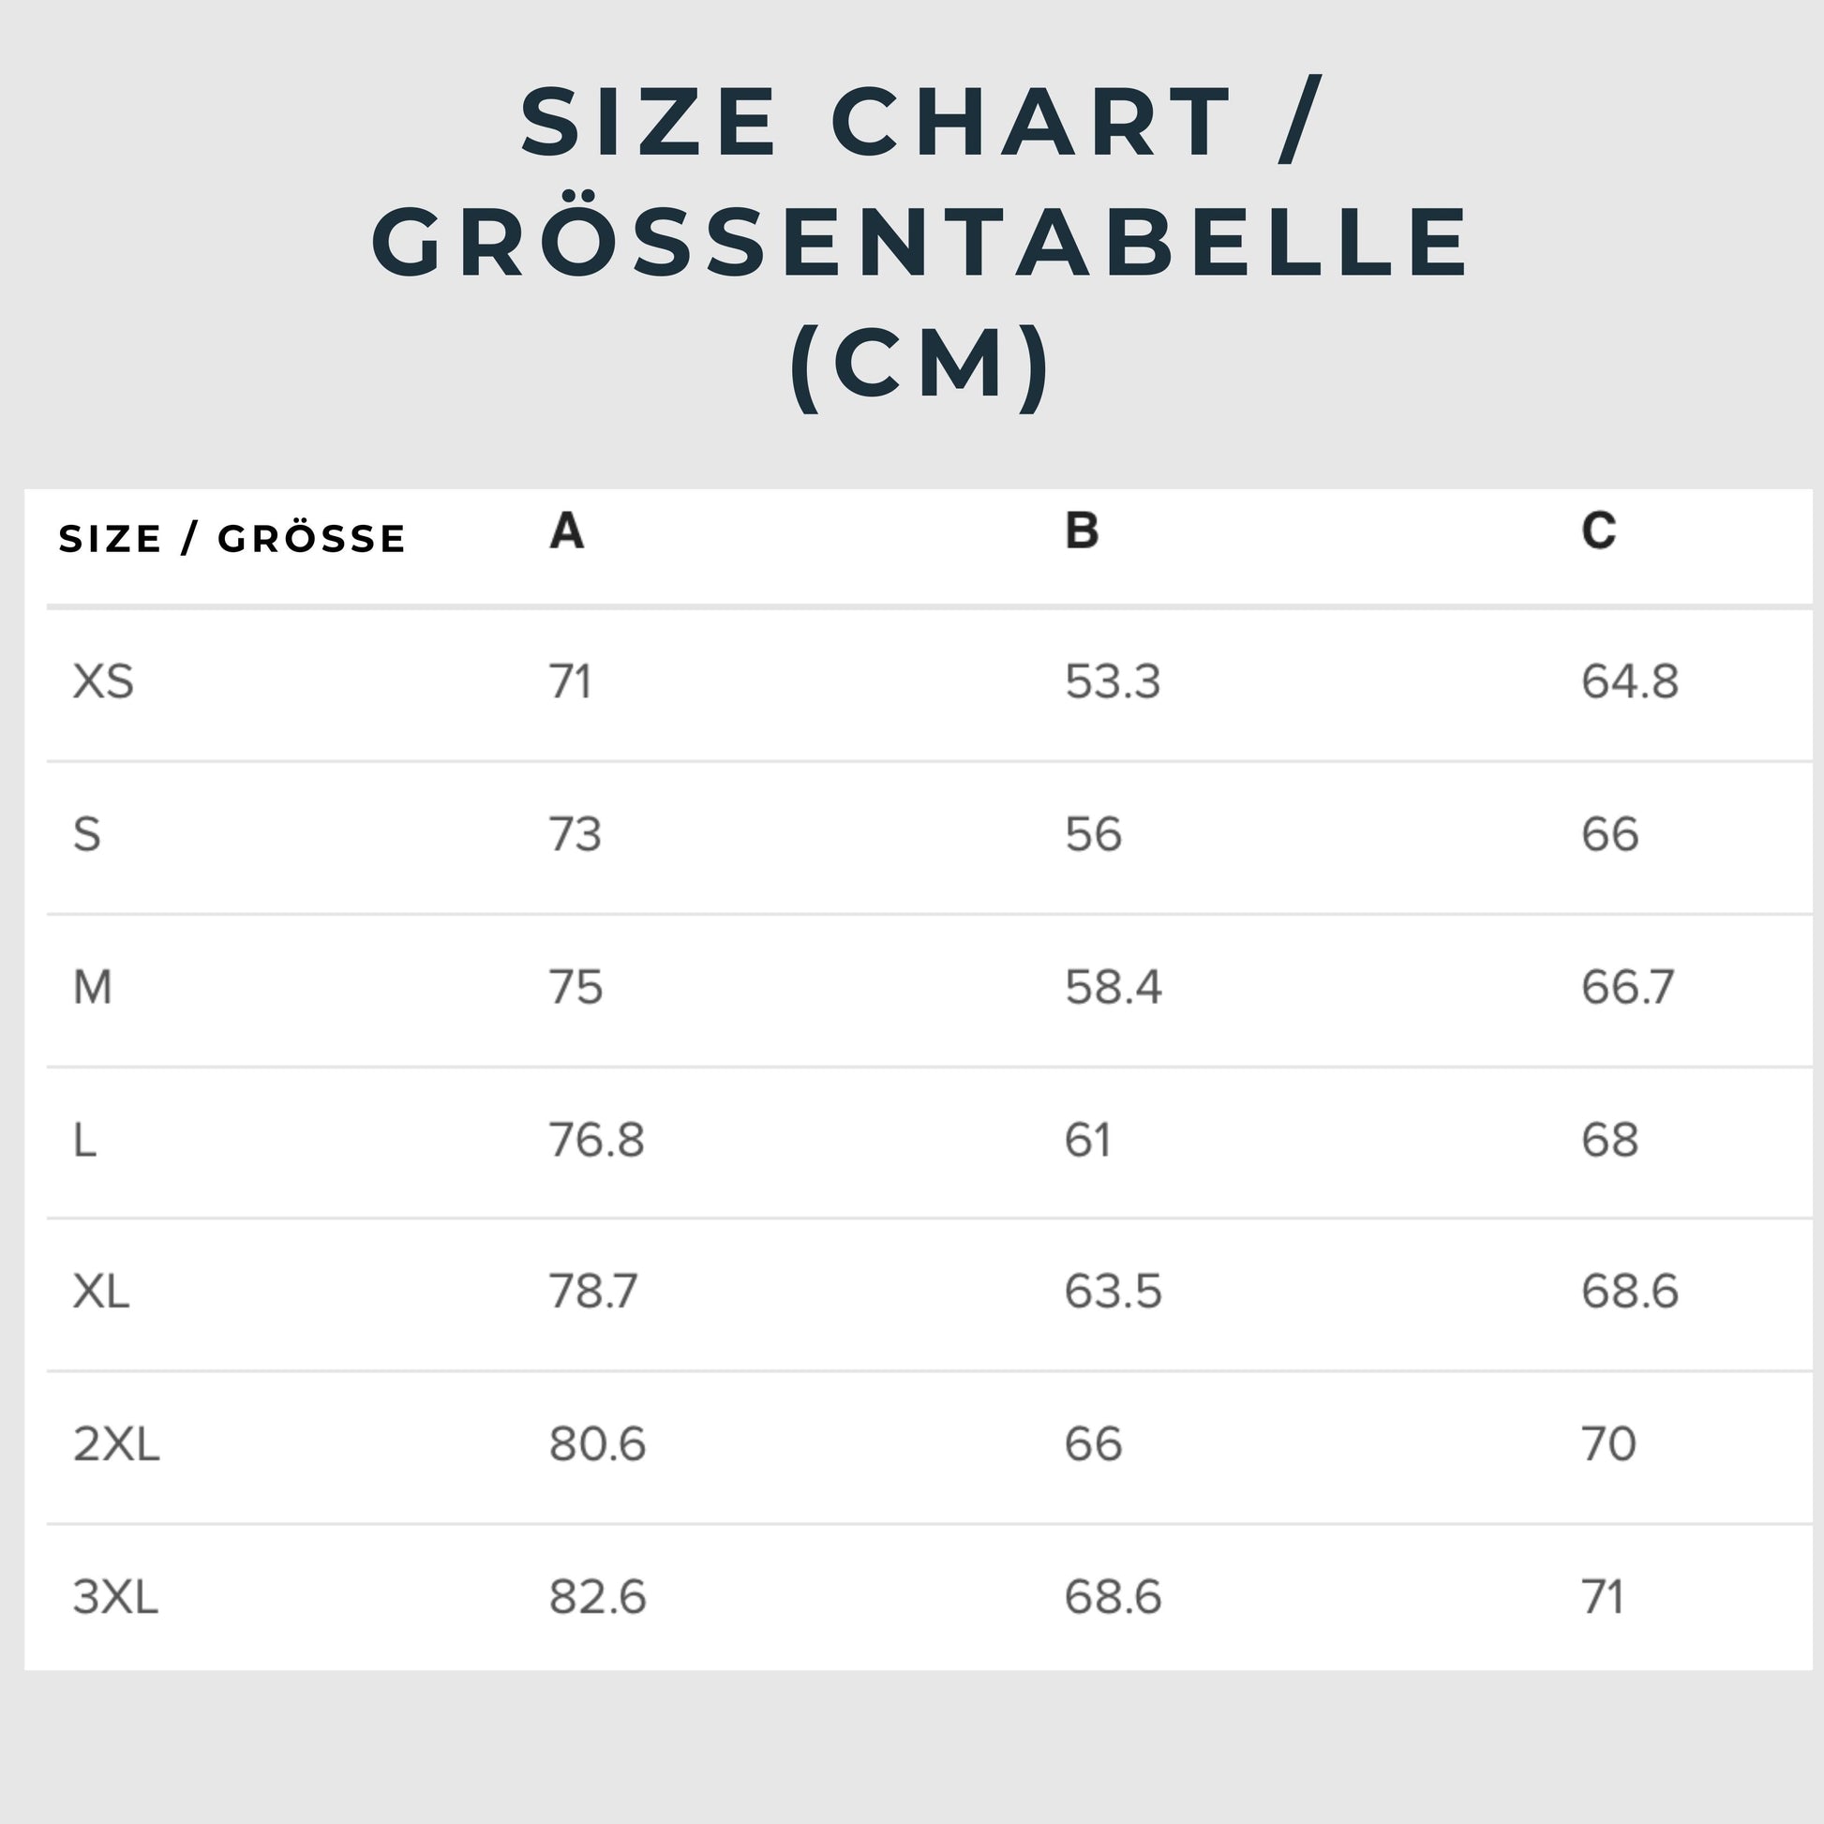The height and width of the screenshot is (1824, 1824).
Task: Click the 64.8 value in XS row
Action: pos(1630,681)
